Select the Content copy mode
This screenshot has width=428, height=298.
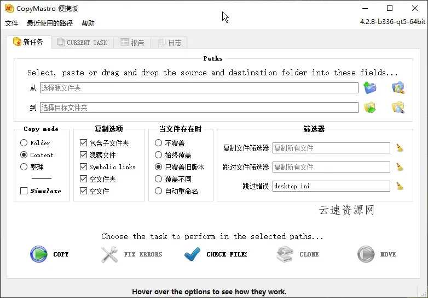click(x=24, y=155)
